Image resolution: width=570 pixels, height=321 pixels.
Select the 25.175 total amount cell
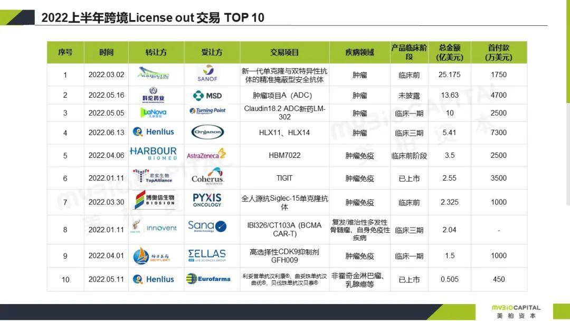449,74
